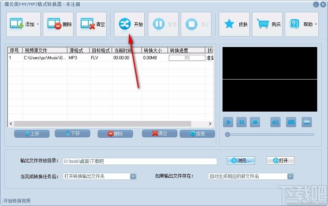
Task: Click the file list horizontal scrollbar thumb
Action: click(x=102, y=124)
